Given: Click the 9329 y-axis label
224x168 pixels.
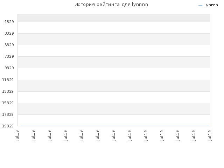Looking at the screenshot, I should pos(9,68).
